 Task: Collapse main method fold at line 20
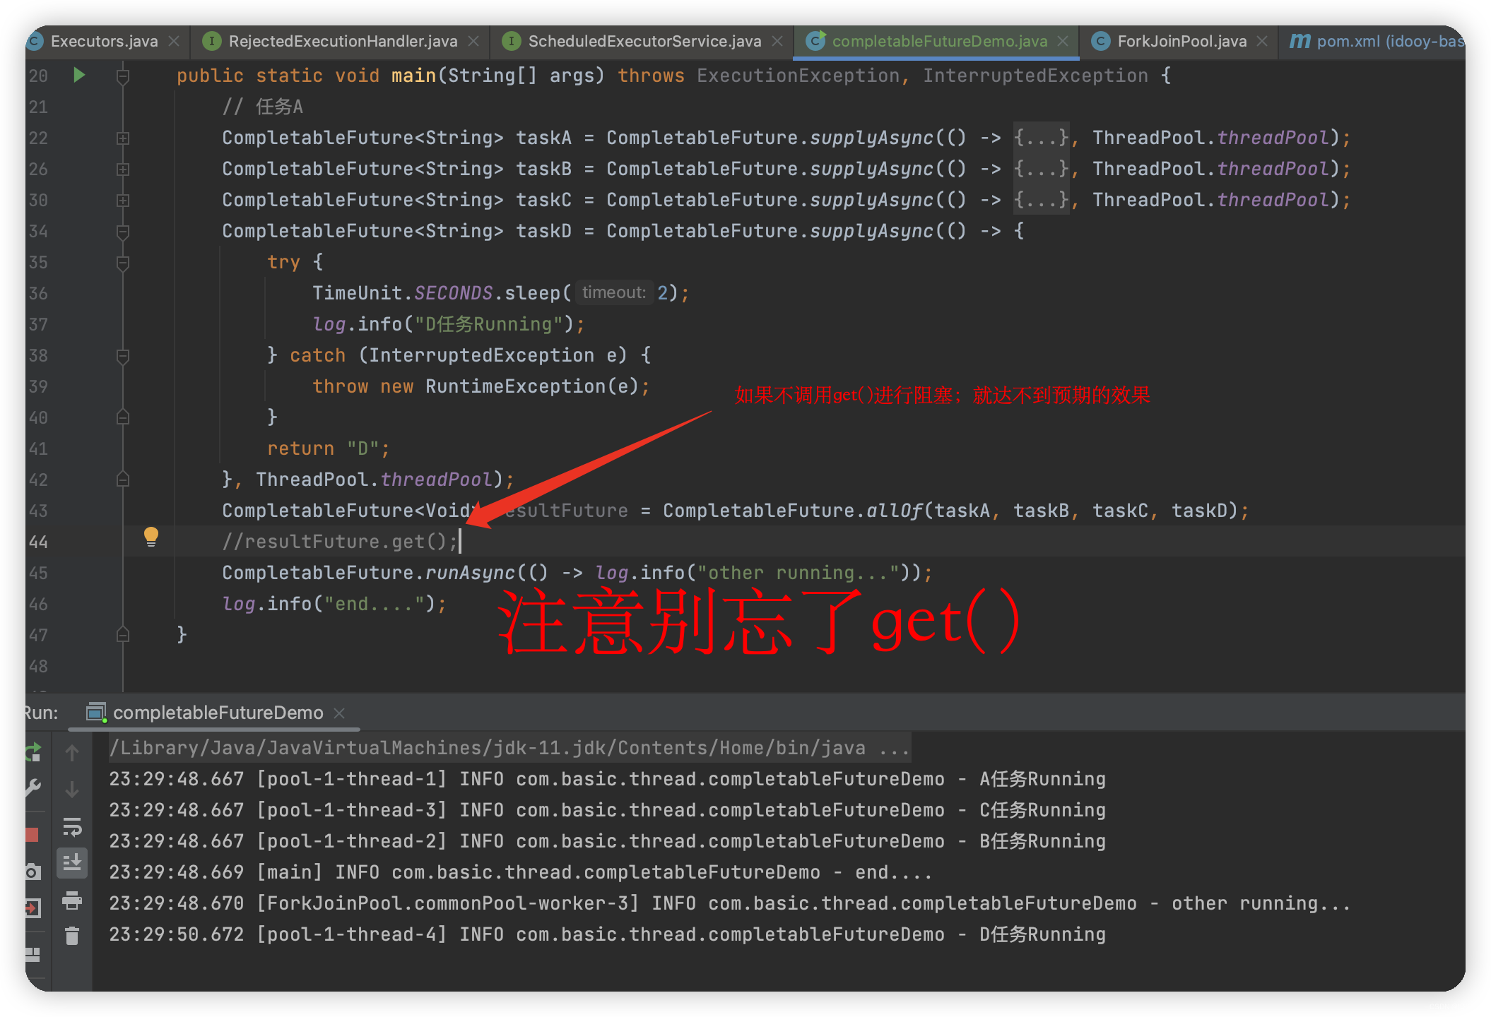[123, 76]
